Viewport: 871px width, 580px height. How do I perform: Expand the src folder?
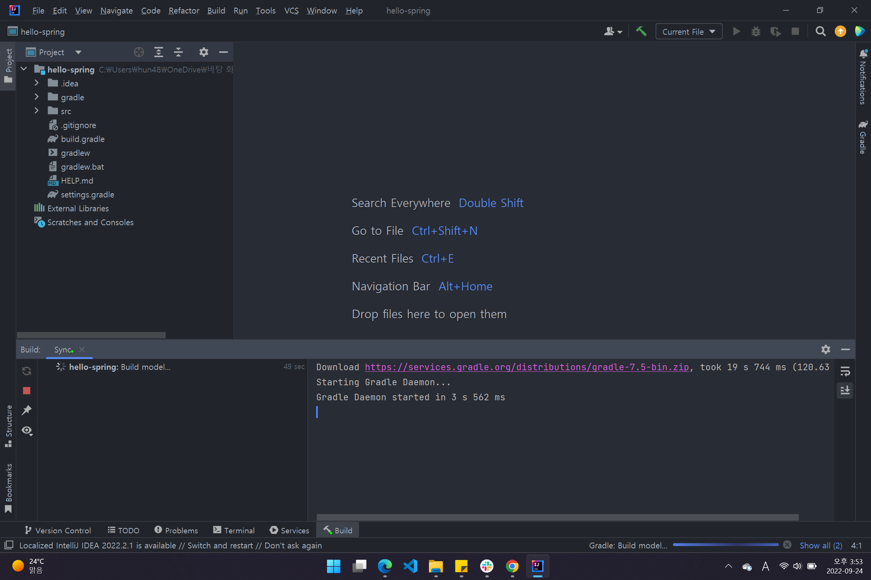pyautogui.click(x=37, y=111)
